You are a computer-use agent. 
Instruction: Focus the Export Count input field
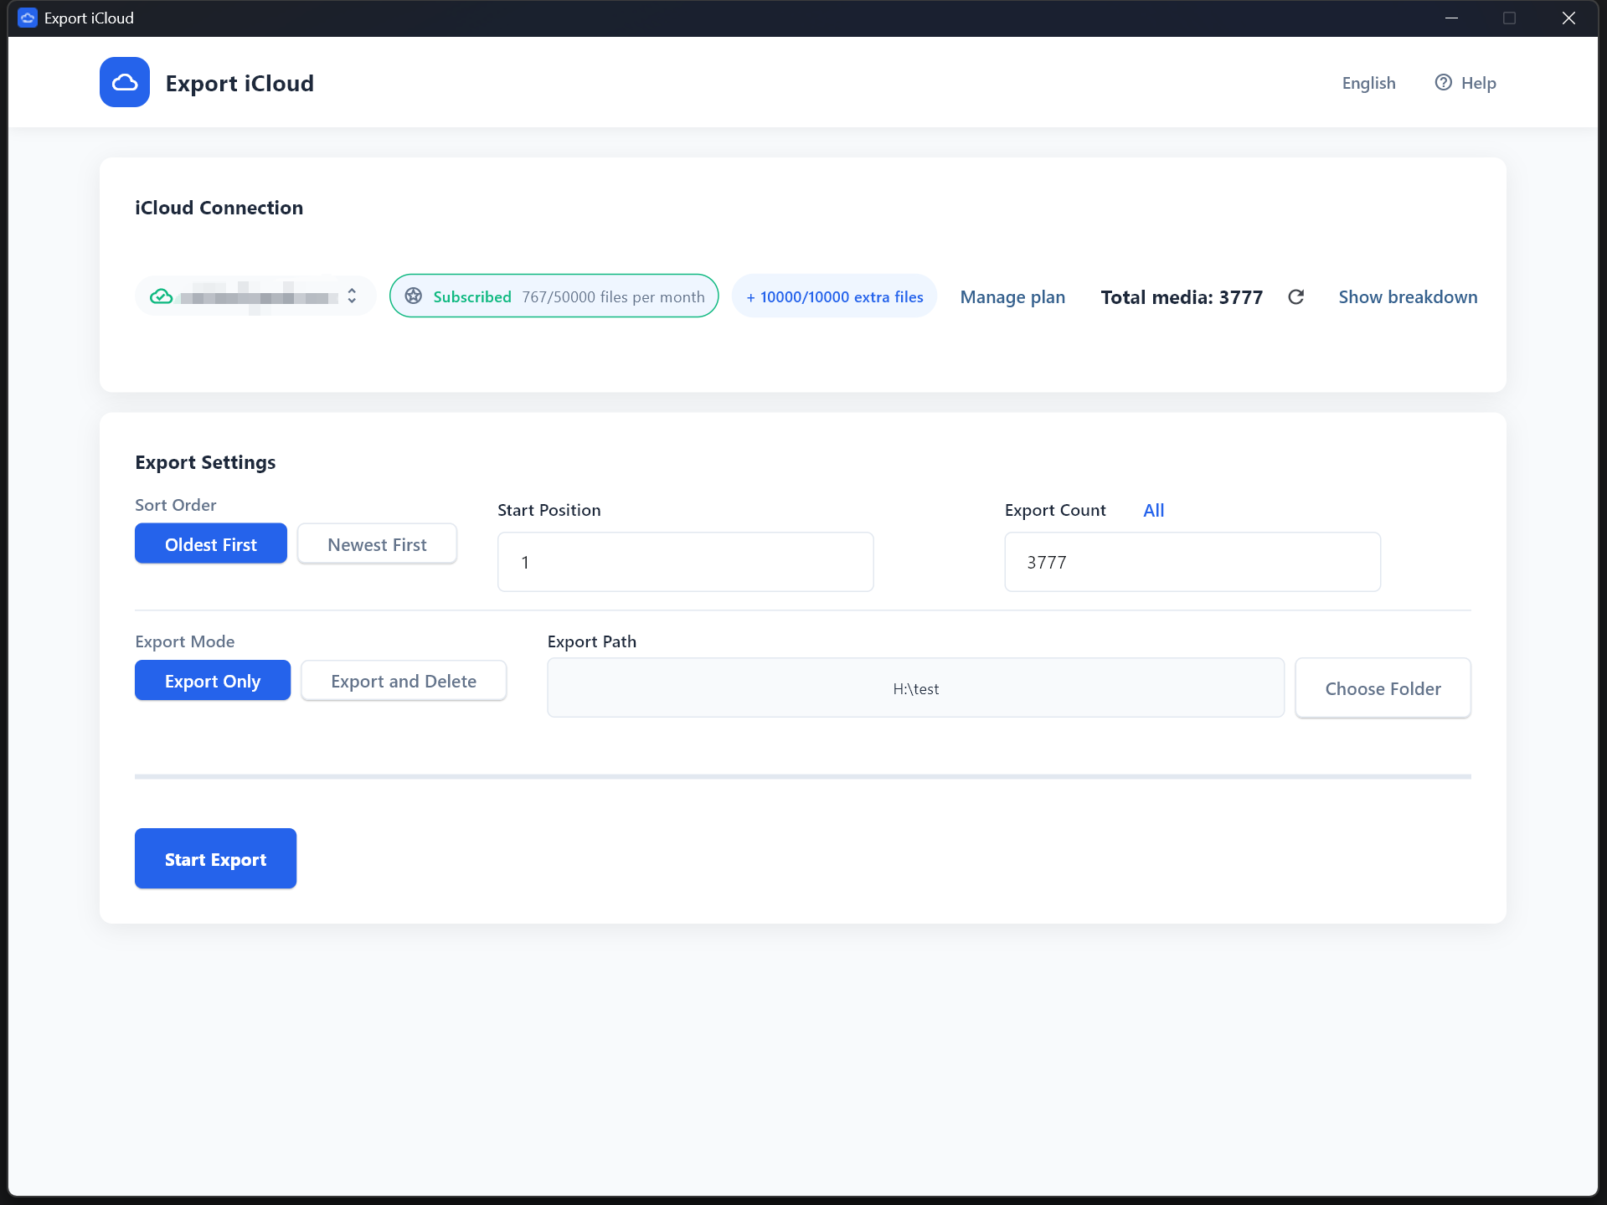[1192, 562]
